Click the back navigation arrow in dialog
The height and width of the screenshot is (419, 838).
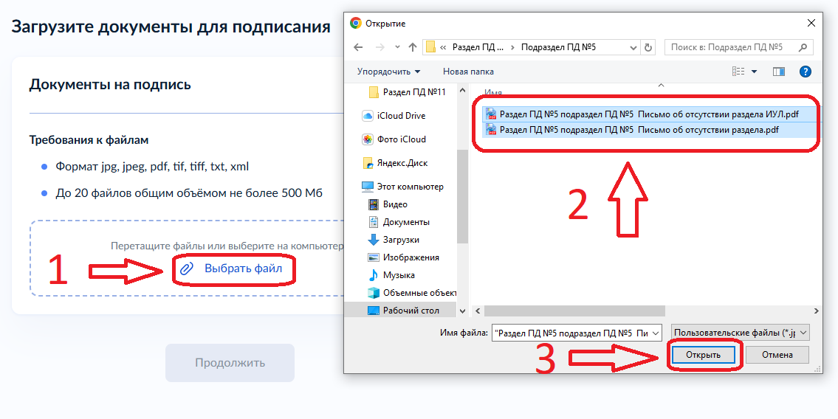point(358,47)
